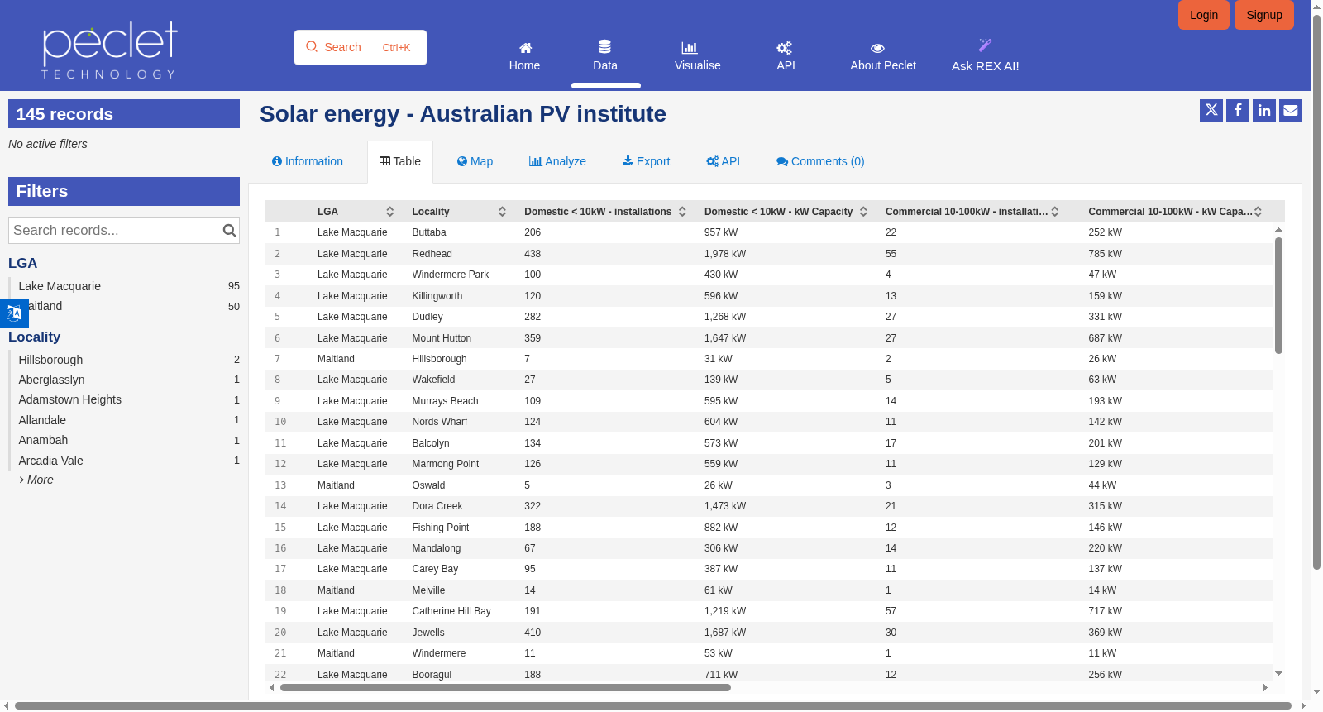Open API in the top navigation

pyautogui.click(x=786, y=56)
